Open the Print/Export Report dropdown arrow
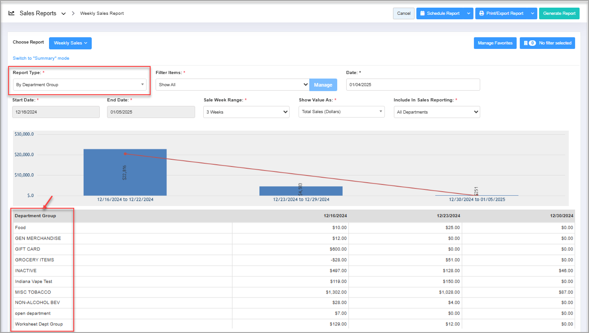 click(x=533, y=13)
